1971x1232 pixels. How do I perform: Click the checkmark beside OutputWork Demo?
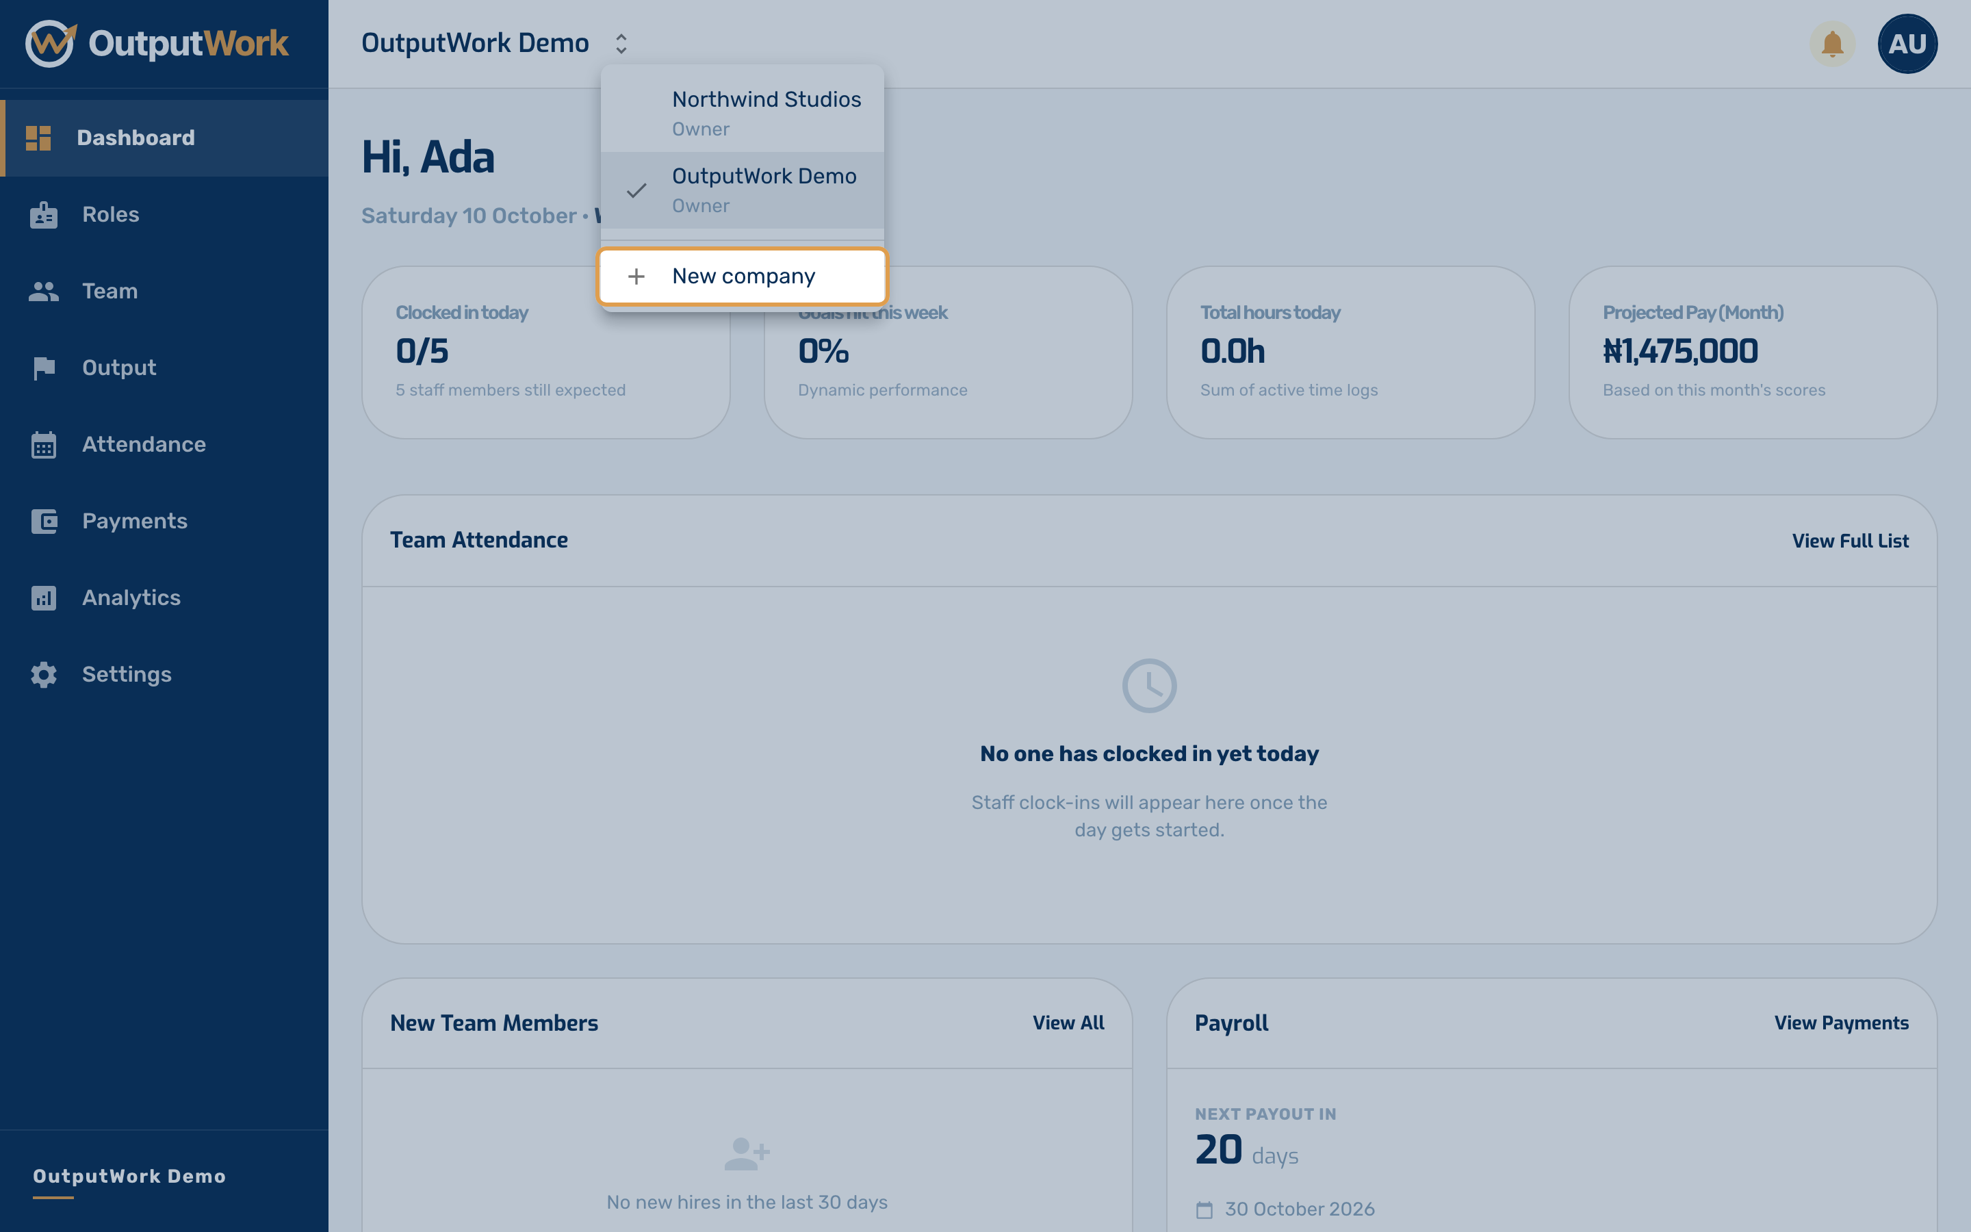point(636,190)
